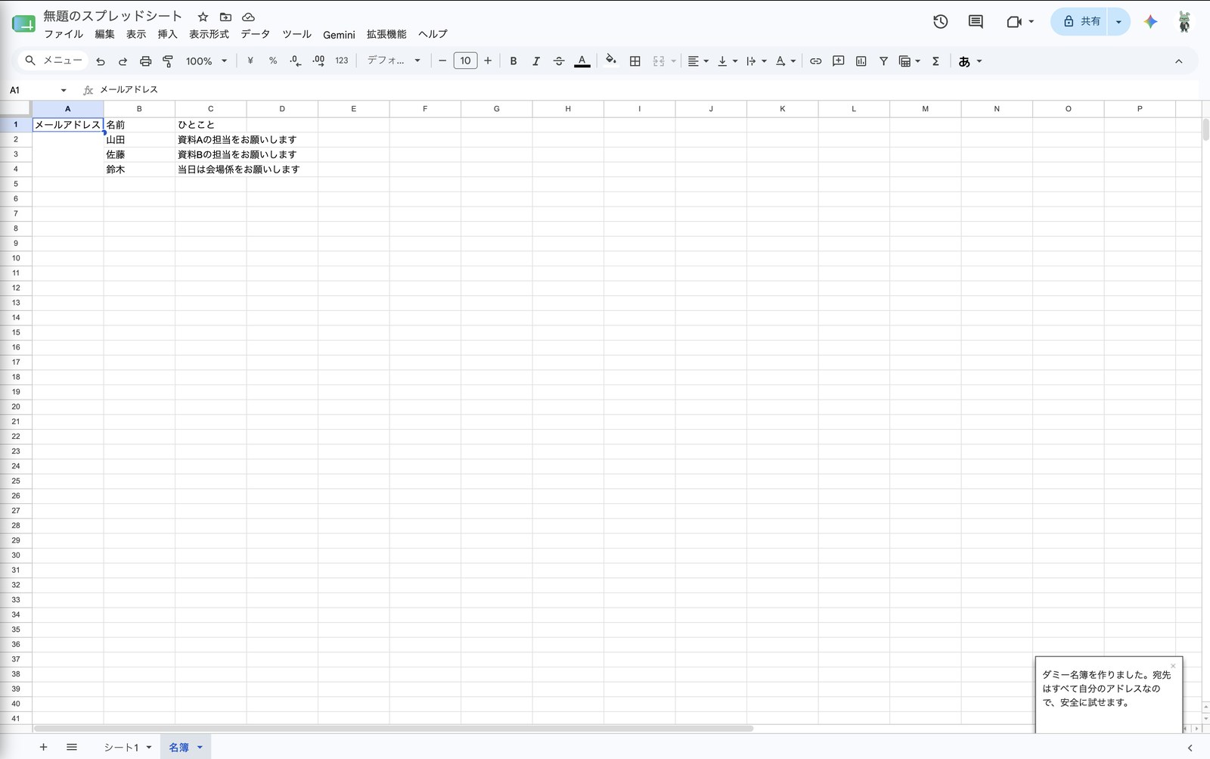The height and width of the screenshot is (759, 1210).
Task: Click the Gemini sparkle icon
Action: point(1150,22)
